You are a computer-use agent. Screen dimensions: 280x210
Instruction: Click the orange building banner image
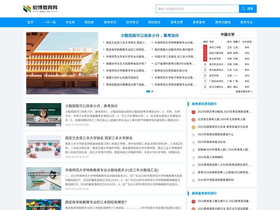(62, 63)
